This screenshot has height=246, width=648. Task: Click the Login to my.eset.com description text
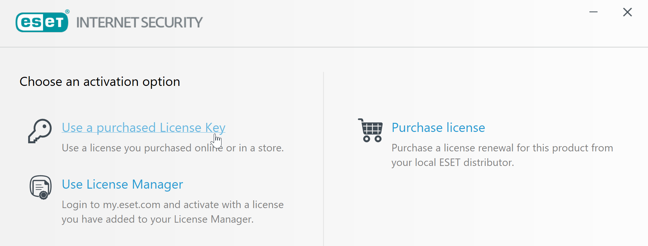coord(173,212)
